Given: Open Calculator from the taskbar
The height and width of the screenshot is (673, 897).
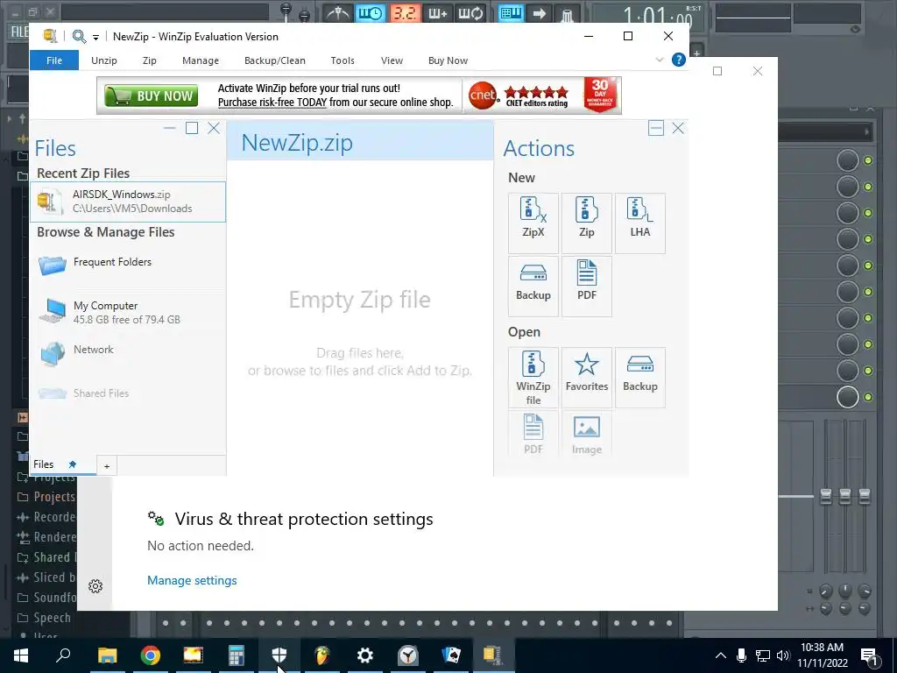Looking at the screenshot, I should tap(237, 655).
